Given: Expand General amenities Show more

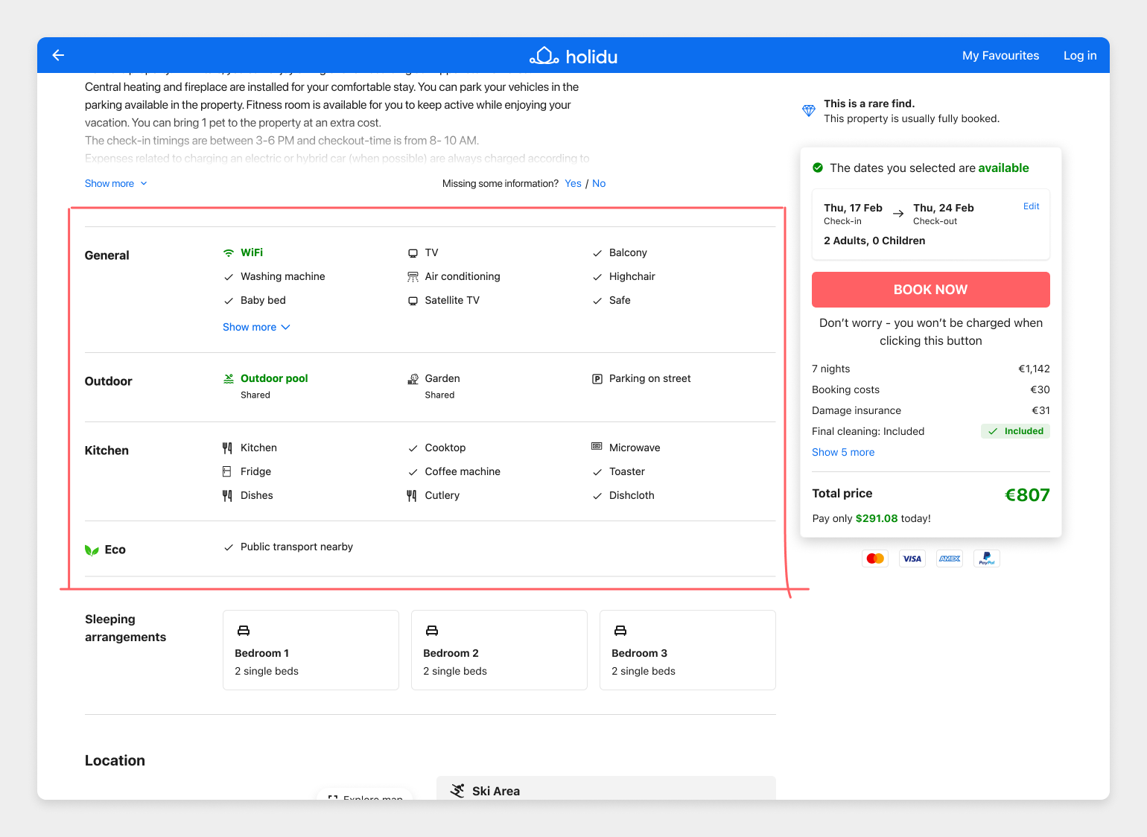Looking at the screenshot, I should [x=256, y=328].
